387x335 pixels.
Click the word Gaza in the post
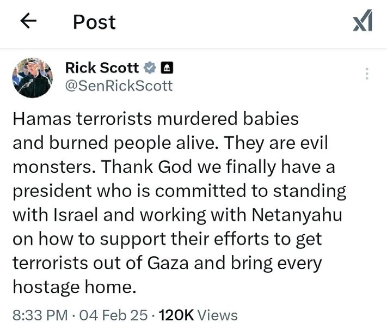tap(176, 263)
